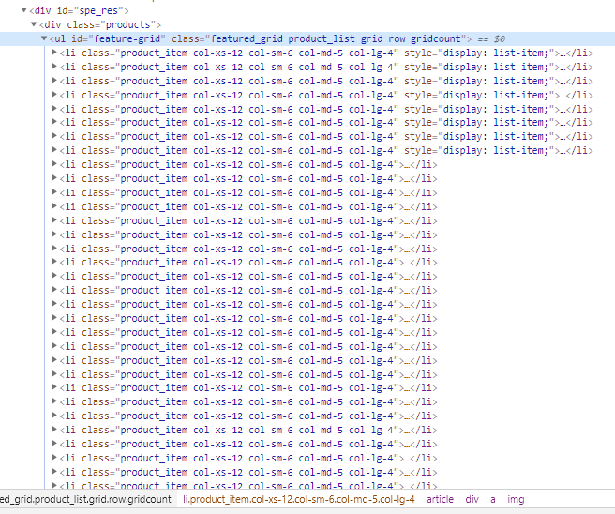Select the "img" breadcrumb item
The width and height of the screenshot is (615, 514).
tap(516, 499)
